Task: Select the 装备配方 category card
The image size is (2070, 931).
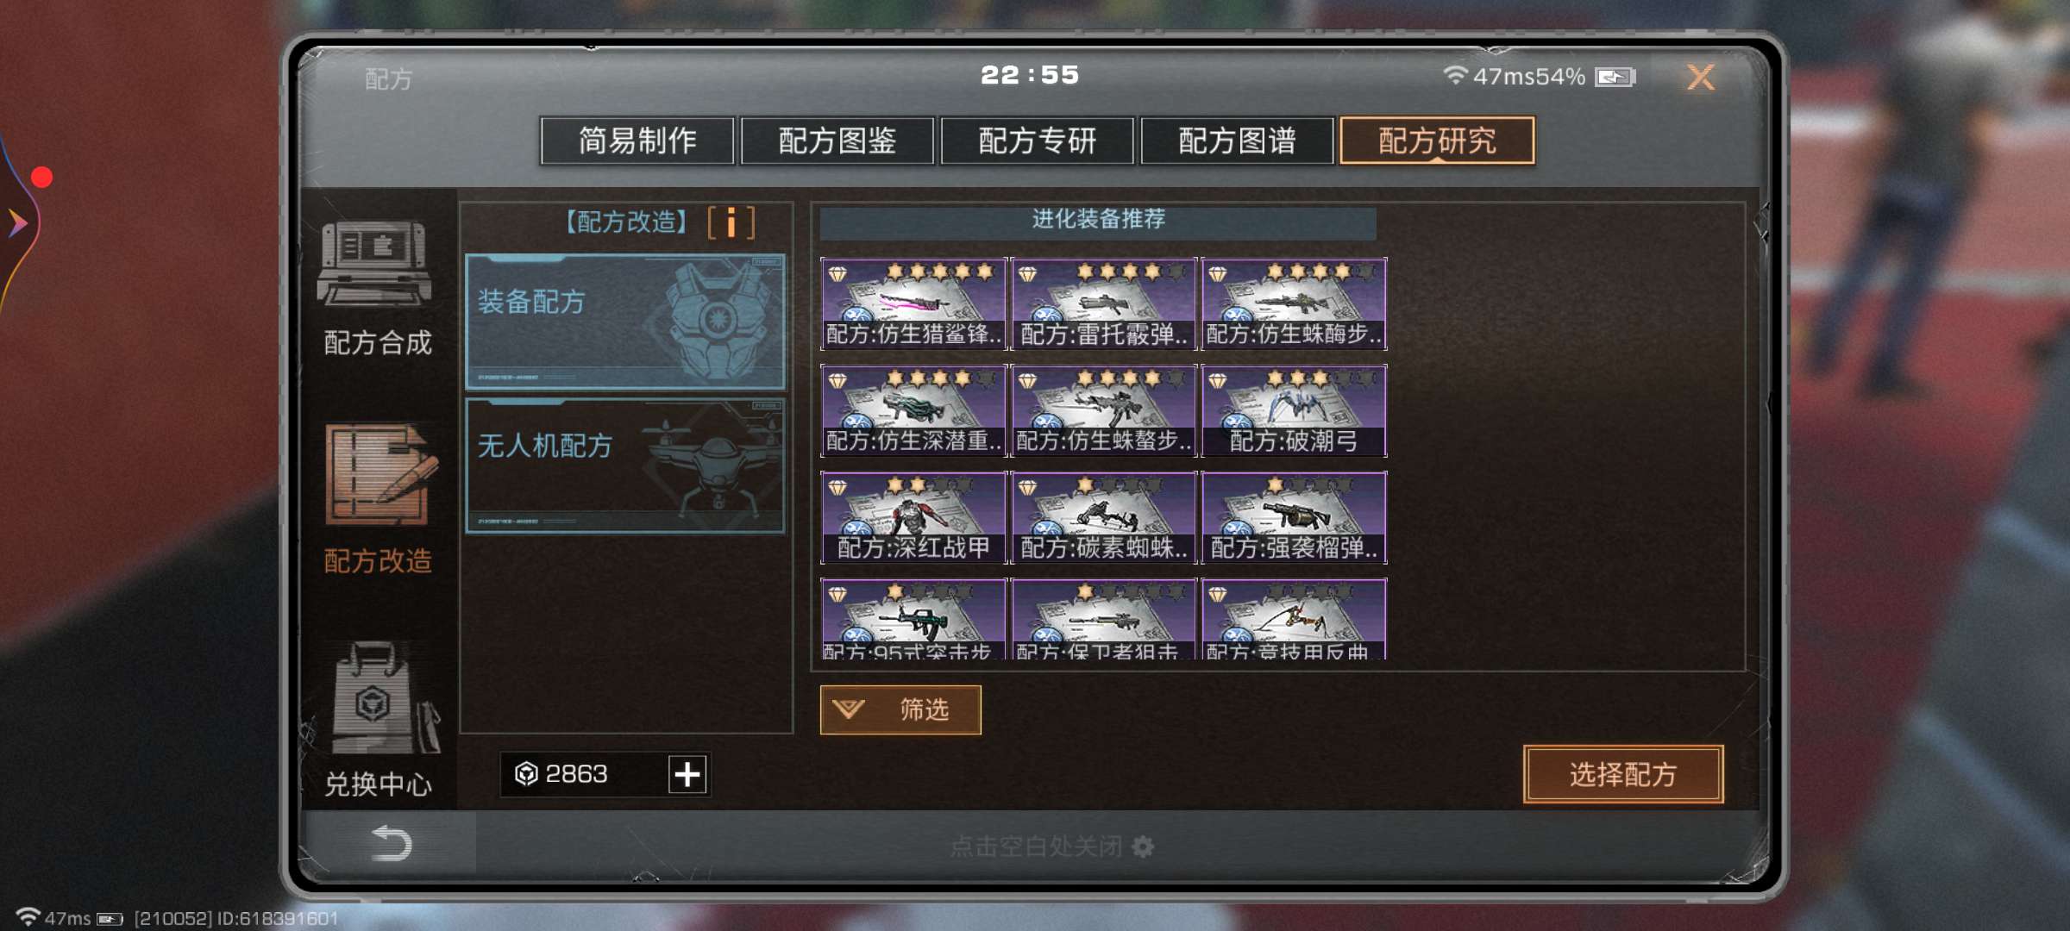Action: pyautogui.click(x=625, y=322)
